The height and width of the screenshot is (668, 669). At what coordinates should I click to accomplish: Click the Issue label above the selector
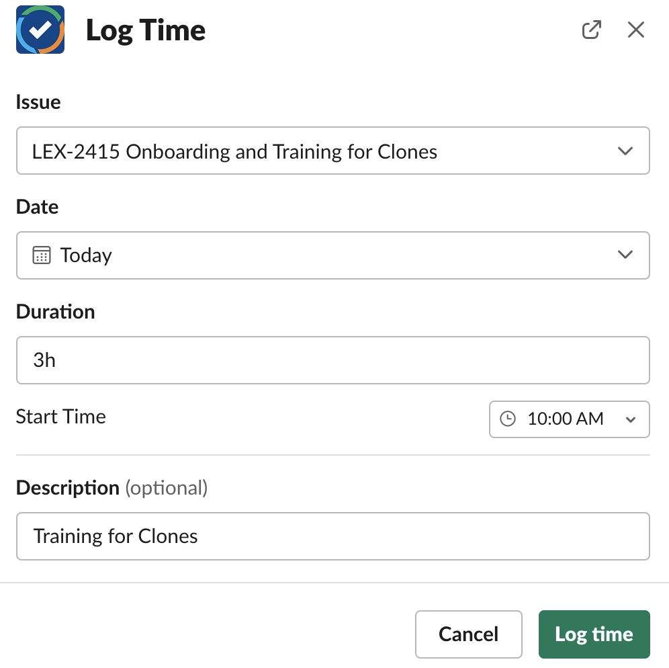(38, 102)
